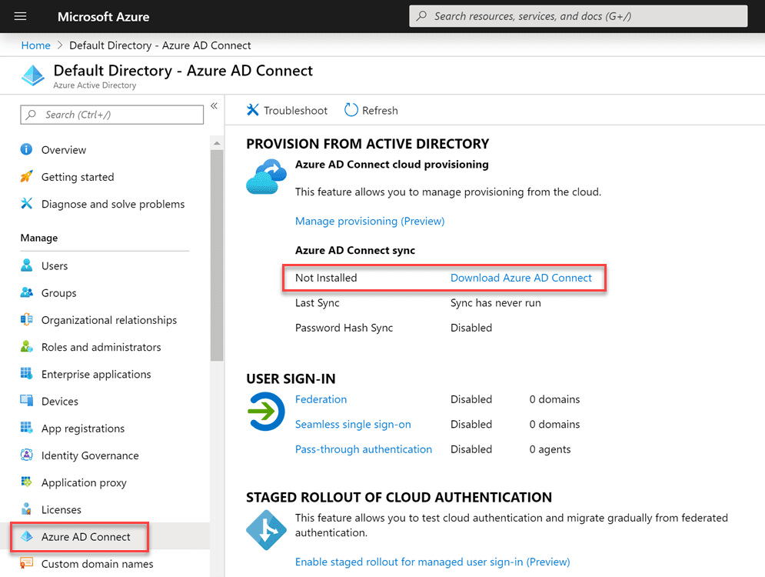
Task: Click the Groups people icon
Action: 27,293
